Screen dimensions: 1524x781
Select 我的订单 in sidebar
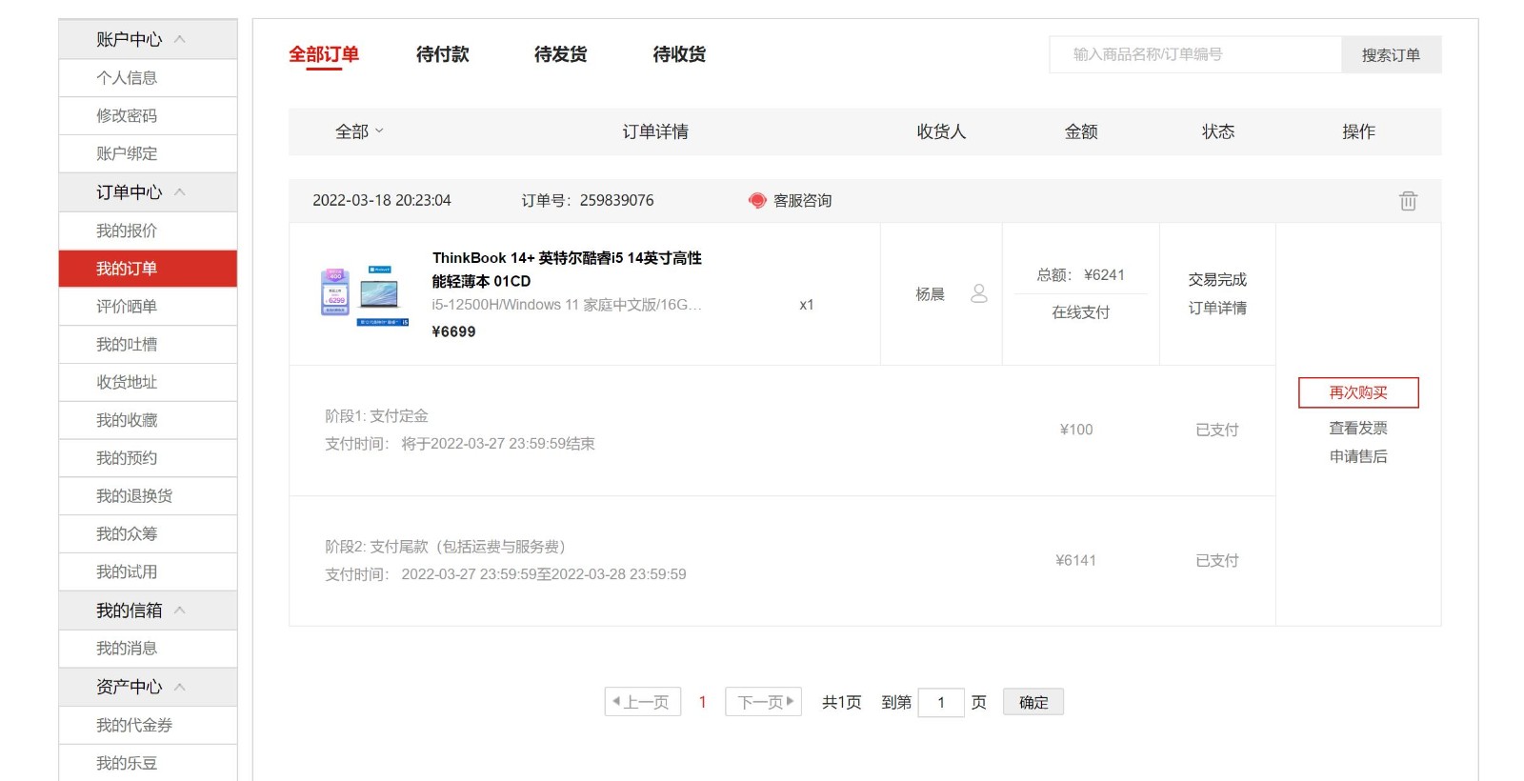[x=148, y=269]
